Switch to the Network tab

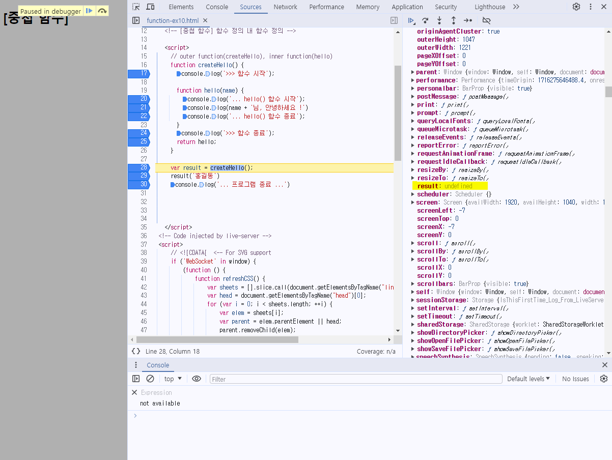tap(285, 7)
